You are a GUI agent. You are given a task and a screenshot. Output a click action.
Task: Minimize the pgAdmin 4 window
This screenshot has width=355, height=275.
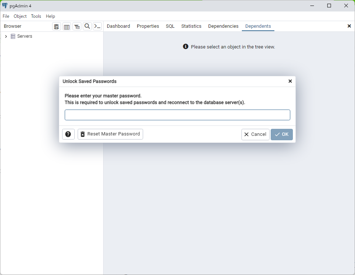click(312, 6)
